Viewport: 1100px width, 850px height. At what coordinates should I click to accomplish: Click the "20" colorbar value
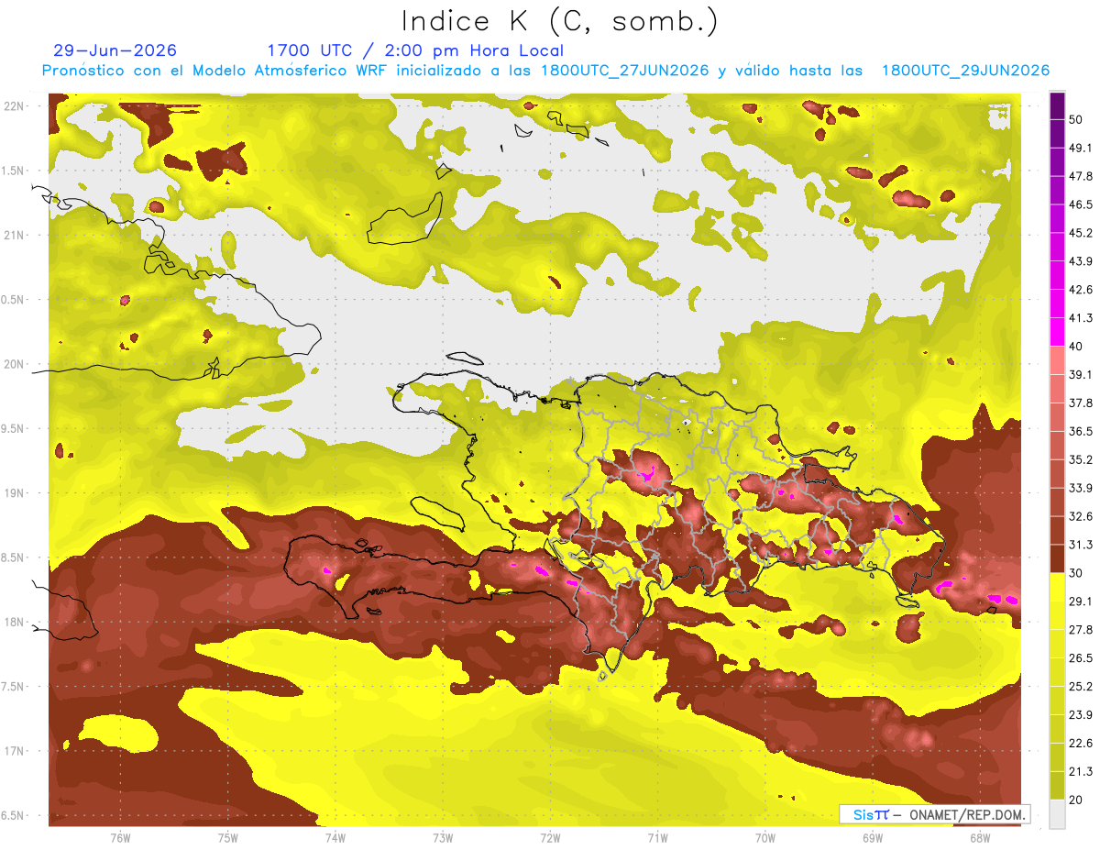(1076, 800)
